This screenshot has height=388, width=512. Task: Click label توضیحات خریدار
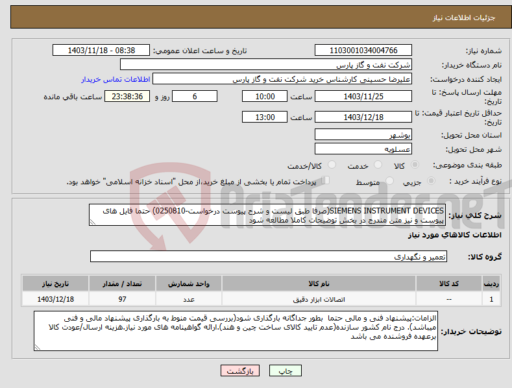471,332
